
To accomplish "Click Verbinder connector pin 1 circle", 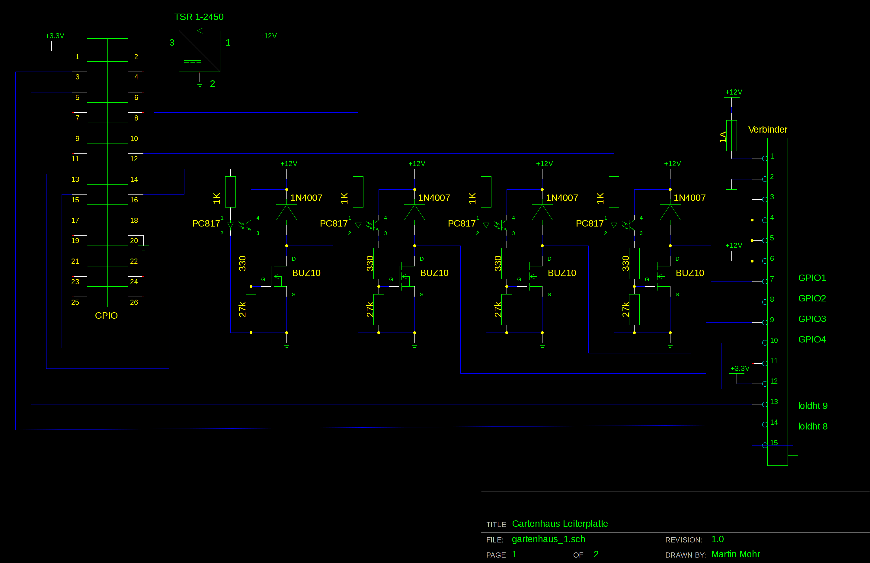I will (x=765, y=159).
